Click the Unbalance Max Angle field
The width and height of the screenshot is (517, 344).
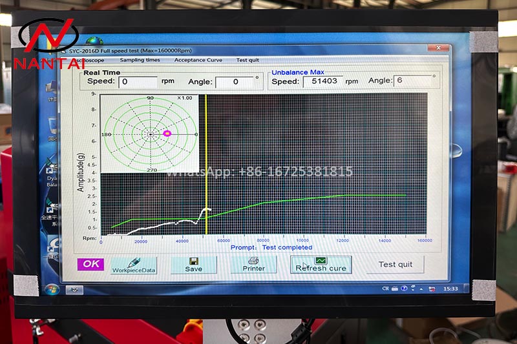click(413, 81)
